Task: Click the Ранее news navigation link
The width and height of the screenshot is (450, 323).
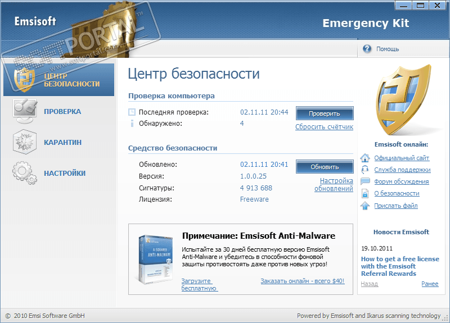Action: click(430, 284)
